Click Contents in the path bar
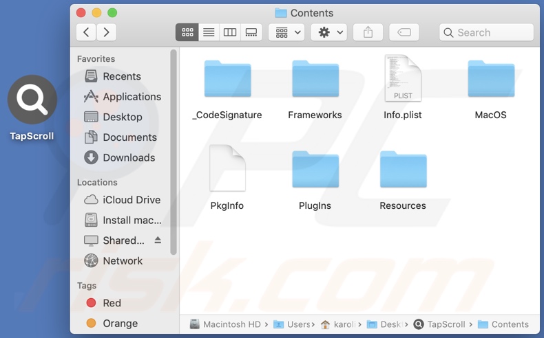This screenshot has width=544, height=338. tap(503, 324)
